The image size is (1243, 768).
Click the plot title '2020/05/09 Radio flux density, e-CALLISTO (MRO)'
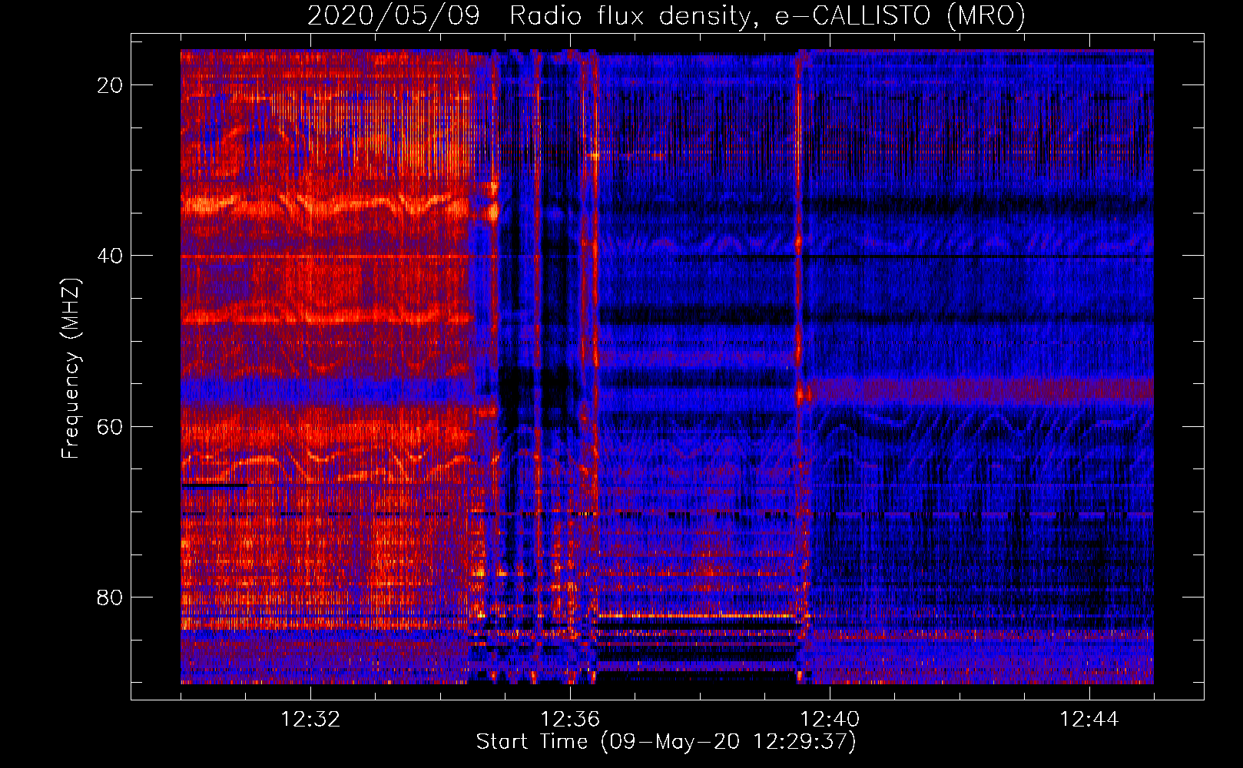pos(666,15)
